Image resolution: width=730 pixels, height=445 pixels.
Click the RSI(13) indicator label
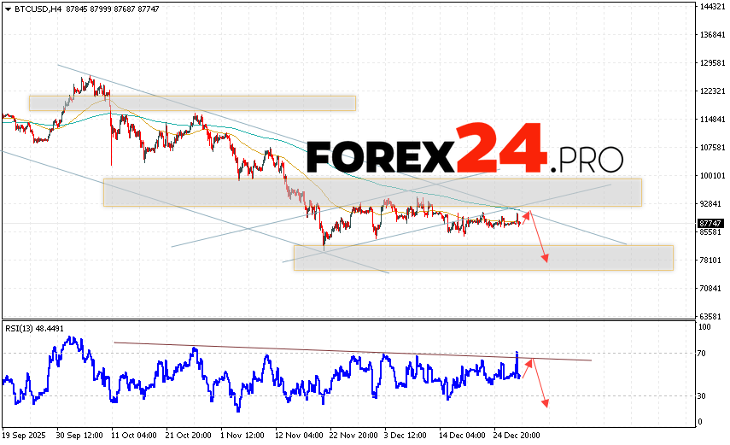[x=38, y=326]
